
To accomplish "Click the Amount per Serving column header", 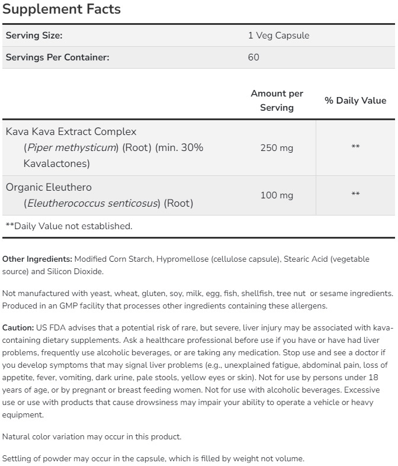I will point(277,100).
